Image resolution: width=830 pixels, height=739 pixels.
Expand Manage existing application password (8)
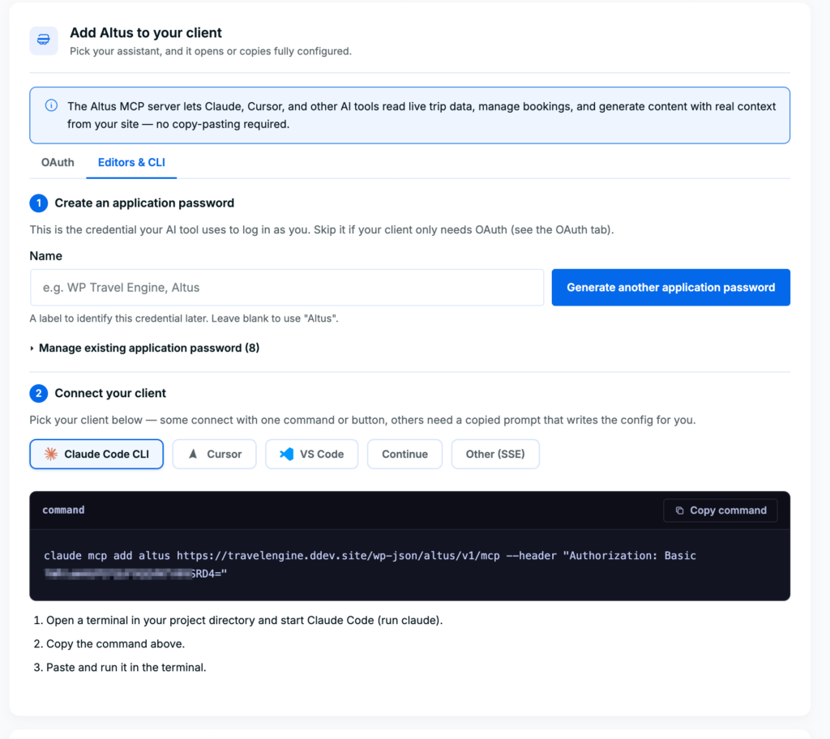pos(144,348)
